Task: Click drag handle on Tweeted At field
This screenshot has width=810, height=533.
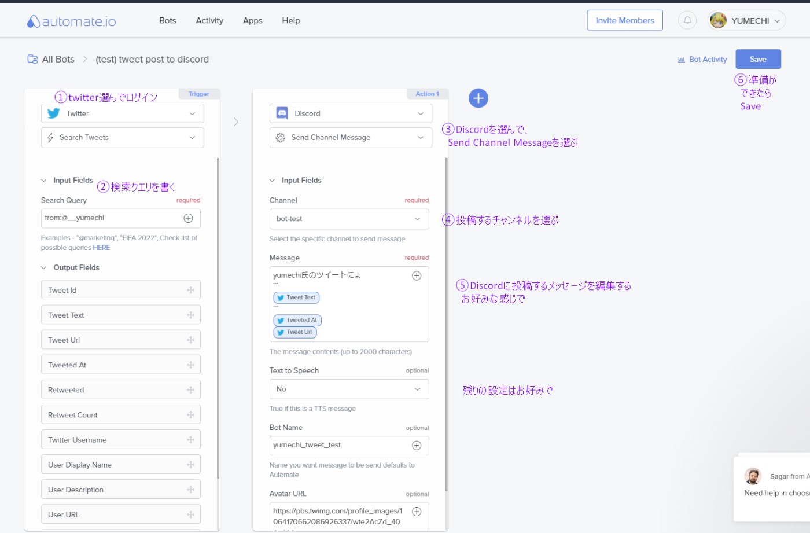Action: click(x=190, y=365)
